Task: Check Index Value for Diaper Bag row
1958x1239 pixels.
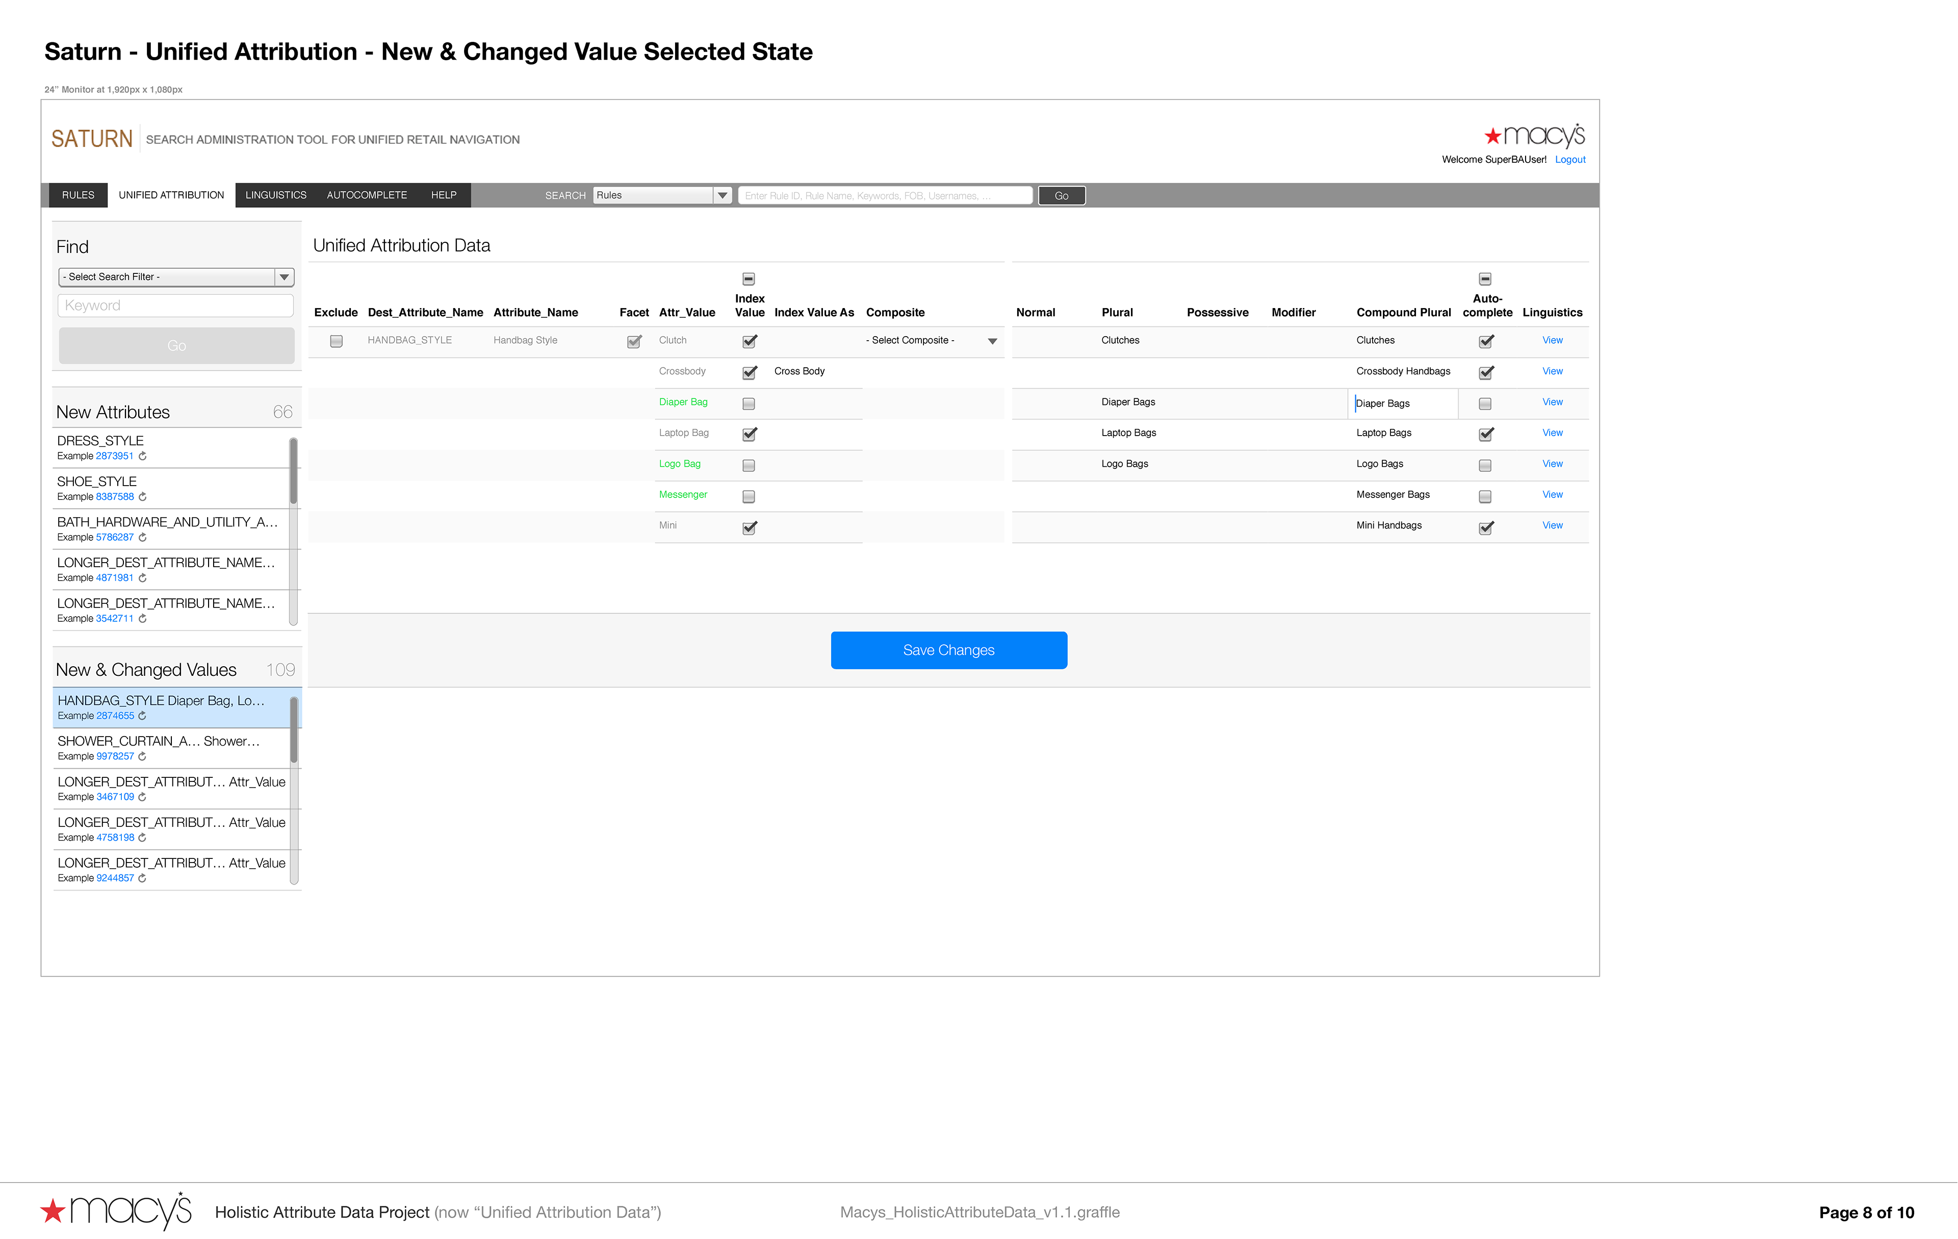Action: click(749, 403)
